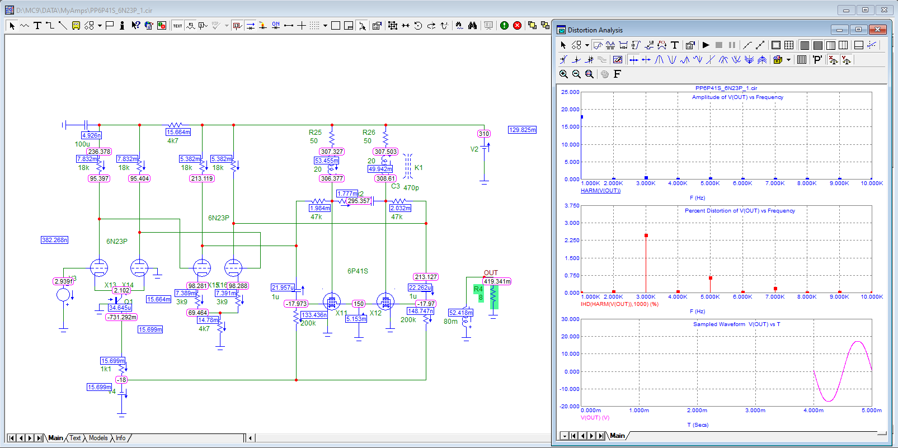Image resolution: width=898 pixels, height=448 pixels.
Task: Toggle vertical grid lines on plot
Action: pos(805,45)
